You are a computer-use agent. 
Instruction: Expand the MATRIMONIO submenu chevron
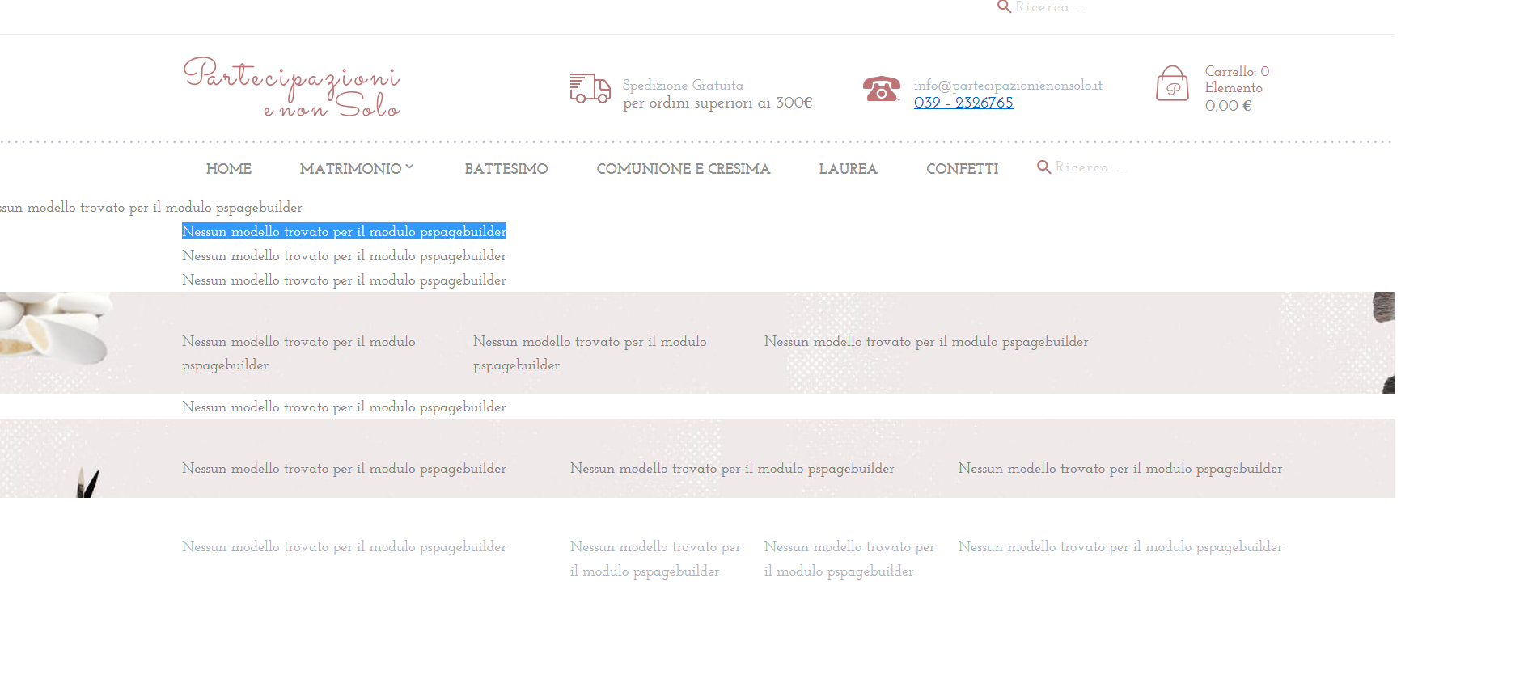[x=410, y=167]
